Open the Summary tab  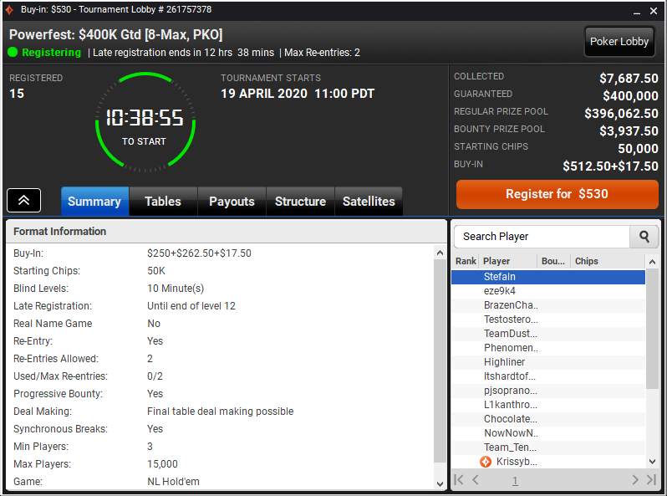pyautogui.click(x=94, y=201)
